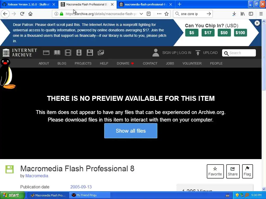Toggle the browser sidebar
266x199 pixels.
pos(251,14)
